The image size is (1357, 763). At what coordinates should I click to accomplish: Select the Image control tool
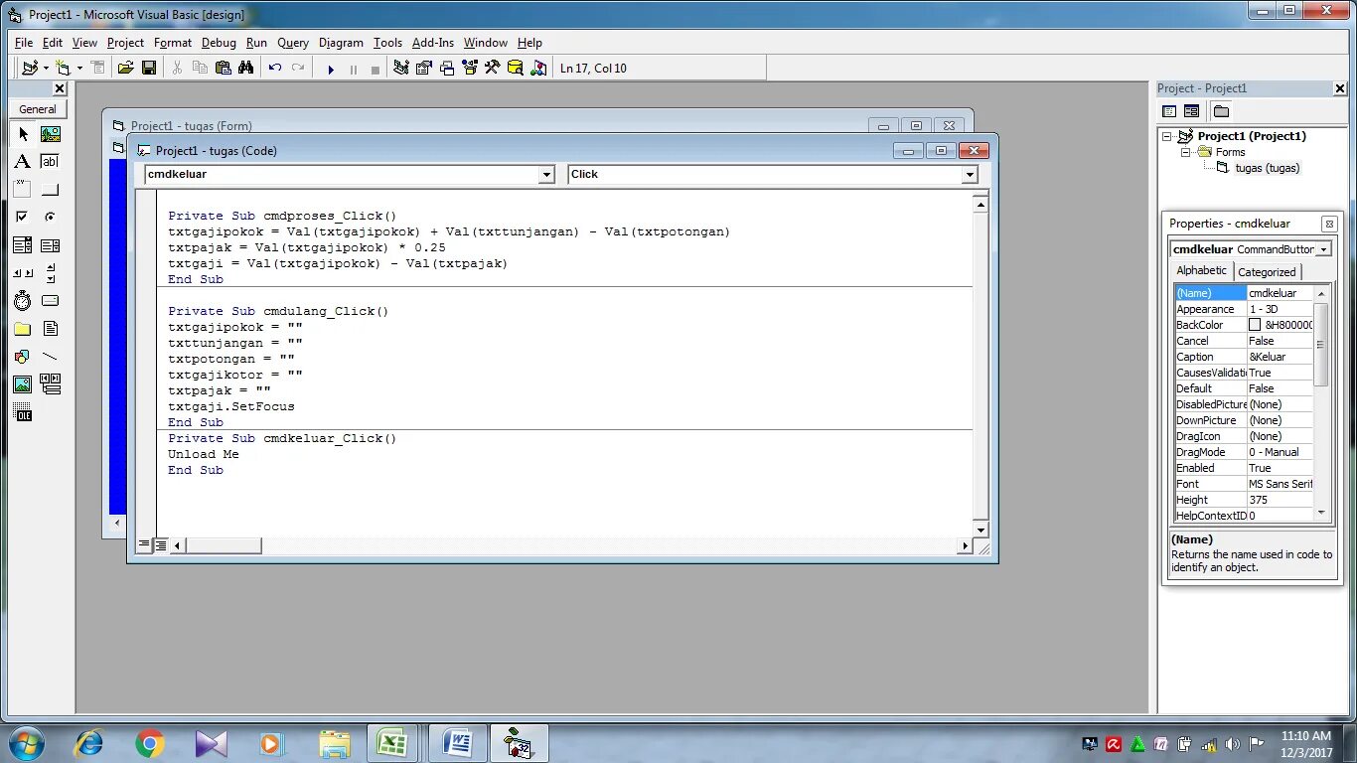(23, 384)
